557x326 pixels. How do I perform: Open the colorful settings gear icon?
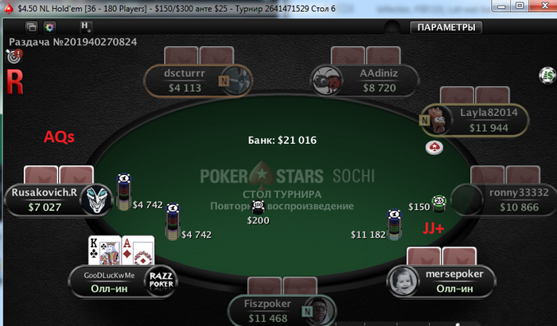point(49,27)
